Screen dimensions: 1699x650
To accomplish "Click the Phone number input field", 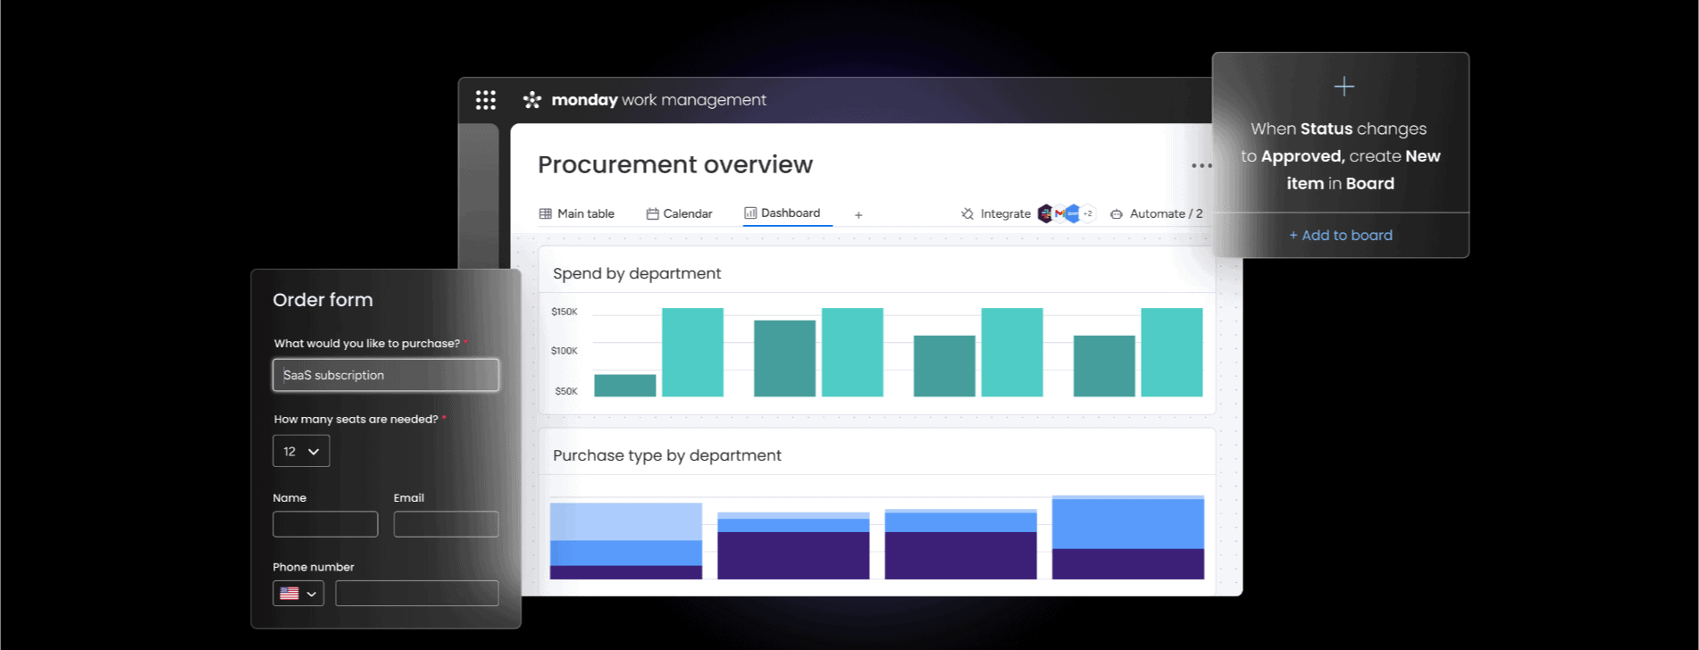I will click(416, 593).
